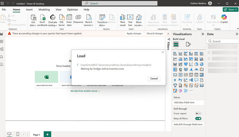Save the report using title bar icon
Viewport: 239px width, 137px height.
pyautogui.click(x=2, y=3)
